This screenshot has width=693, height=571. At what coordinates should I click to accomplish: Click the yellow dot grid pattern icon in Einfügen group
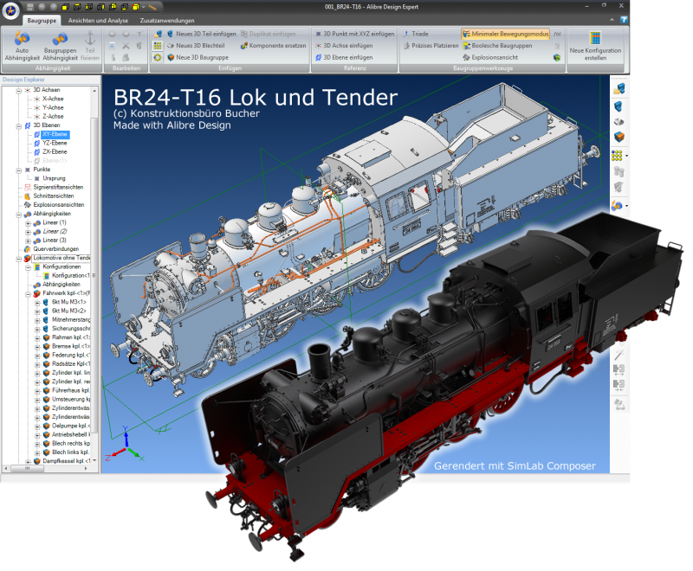tap(158, 46)
